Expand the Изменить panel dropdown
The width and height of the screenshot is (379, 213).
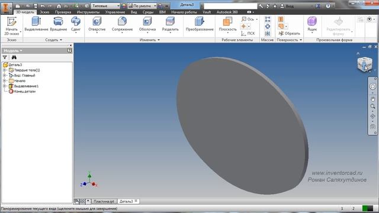coord(150,40)
